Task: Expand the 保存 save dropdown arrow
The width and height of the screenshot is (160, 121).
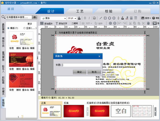Action: [x=150, y=18]
